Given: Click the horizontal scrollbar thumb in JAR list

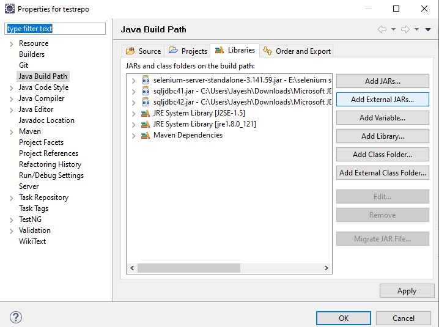Looking at the screenshot, I should [x=189, y=268].
